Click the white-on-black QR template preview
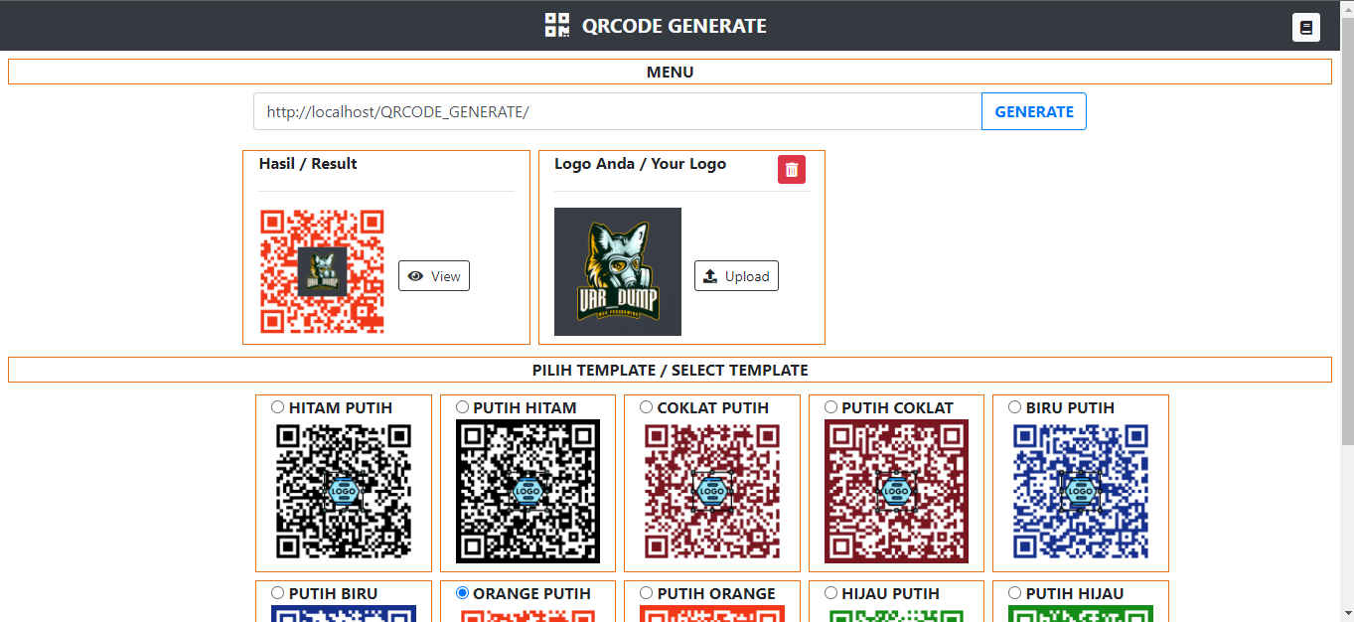1354x622 pixels. click(527, 491)
